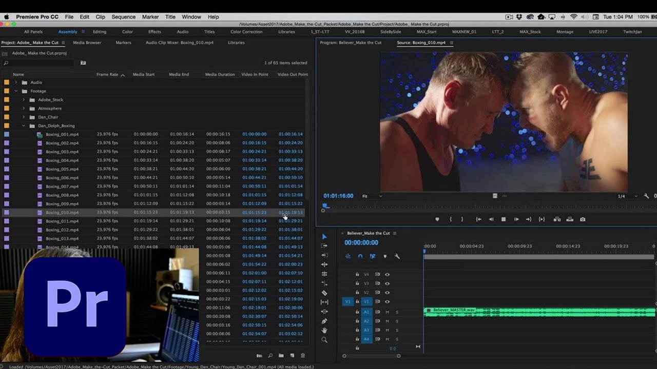Export frame with the camera icon
This screenshot has width=657, height=369.
click(x=583, y=219)
